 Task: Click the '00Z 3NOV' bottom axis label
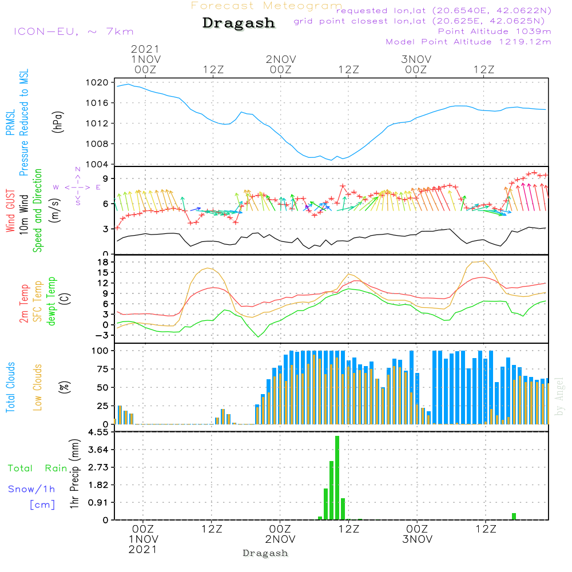point(417,534)
